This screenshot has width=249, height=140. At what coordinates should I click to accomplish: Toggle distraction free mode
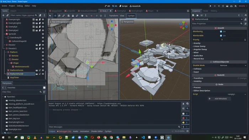[x=188, y=11]
